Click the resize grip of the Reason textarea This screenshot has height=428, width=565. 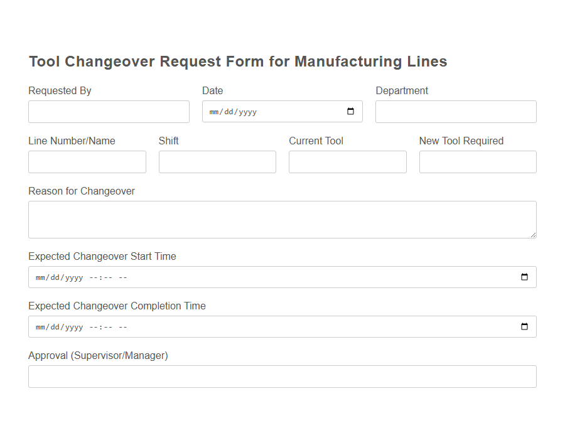pos(534,236)
